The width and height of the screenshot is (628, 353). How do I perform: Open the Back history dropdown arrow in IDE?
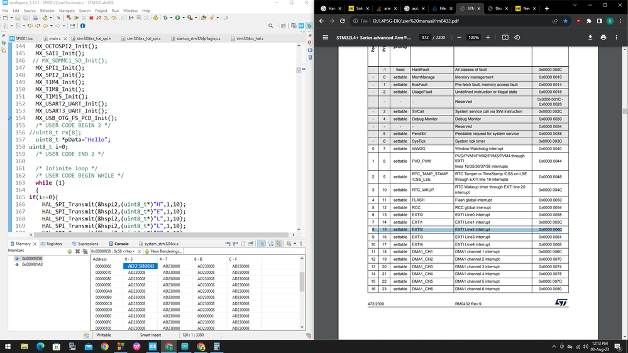tap(52, 26)
